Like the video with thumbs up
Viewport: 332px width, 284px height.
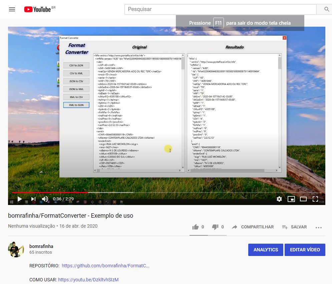(196, 227)
